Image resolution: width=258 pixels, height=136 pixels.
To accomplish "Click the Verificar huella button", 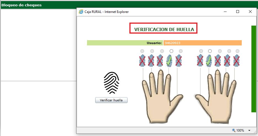I will click(111, 100).
